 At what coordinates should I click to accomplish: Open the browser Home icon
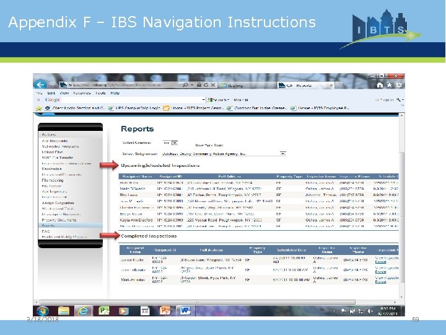380,85
